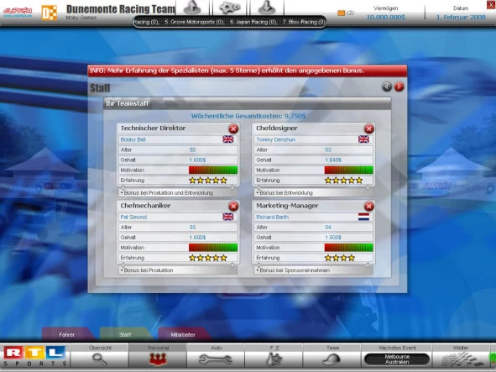Click Weiter to advance time

click(x=461, y=355)
